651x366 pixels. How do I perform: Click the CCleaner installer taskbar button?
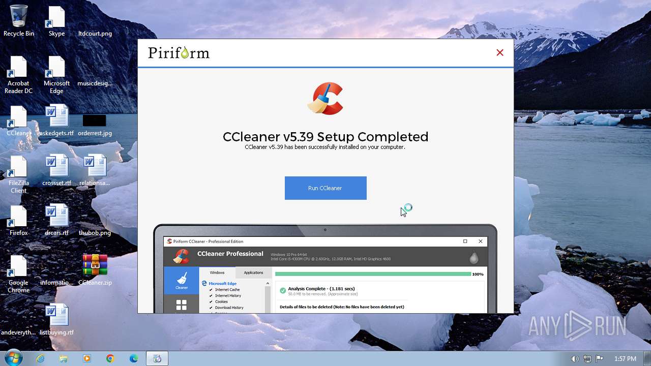[157, 358]
